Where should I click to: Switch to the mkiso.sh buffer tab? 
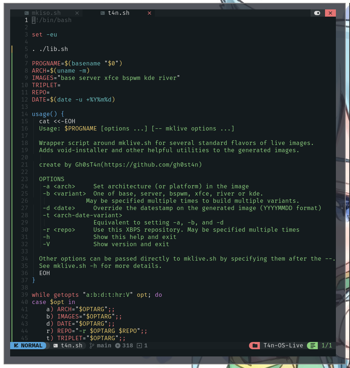46,13
